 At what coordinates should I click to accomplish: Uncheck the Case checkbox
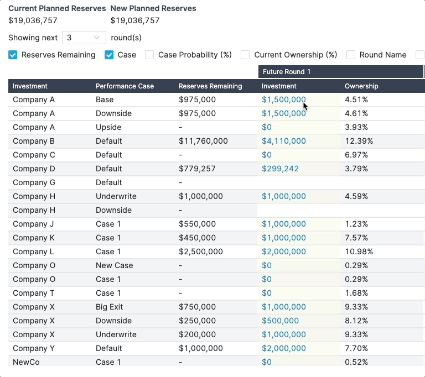coord(109,55)
